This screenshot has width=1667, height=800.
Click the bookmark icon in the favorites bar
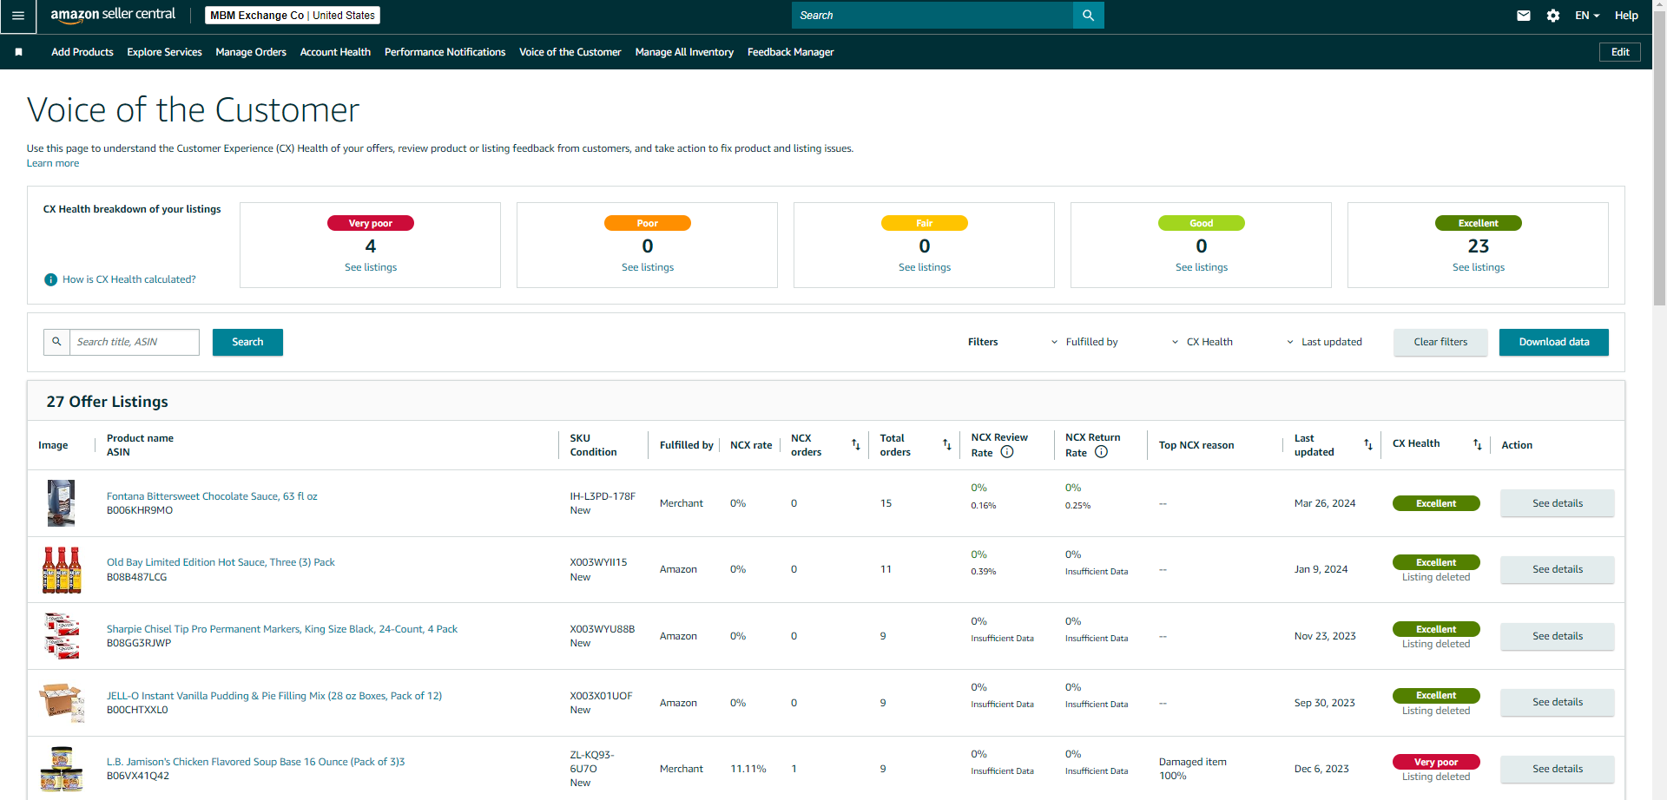(18, 52)
